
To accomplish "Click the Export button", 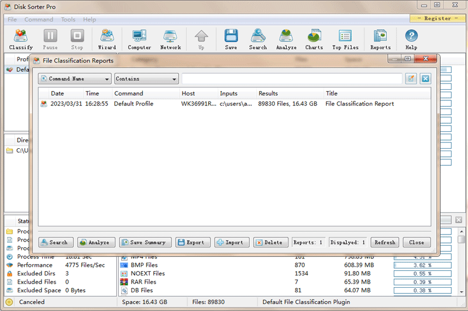I will click(191, 242).
